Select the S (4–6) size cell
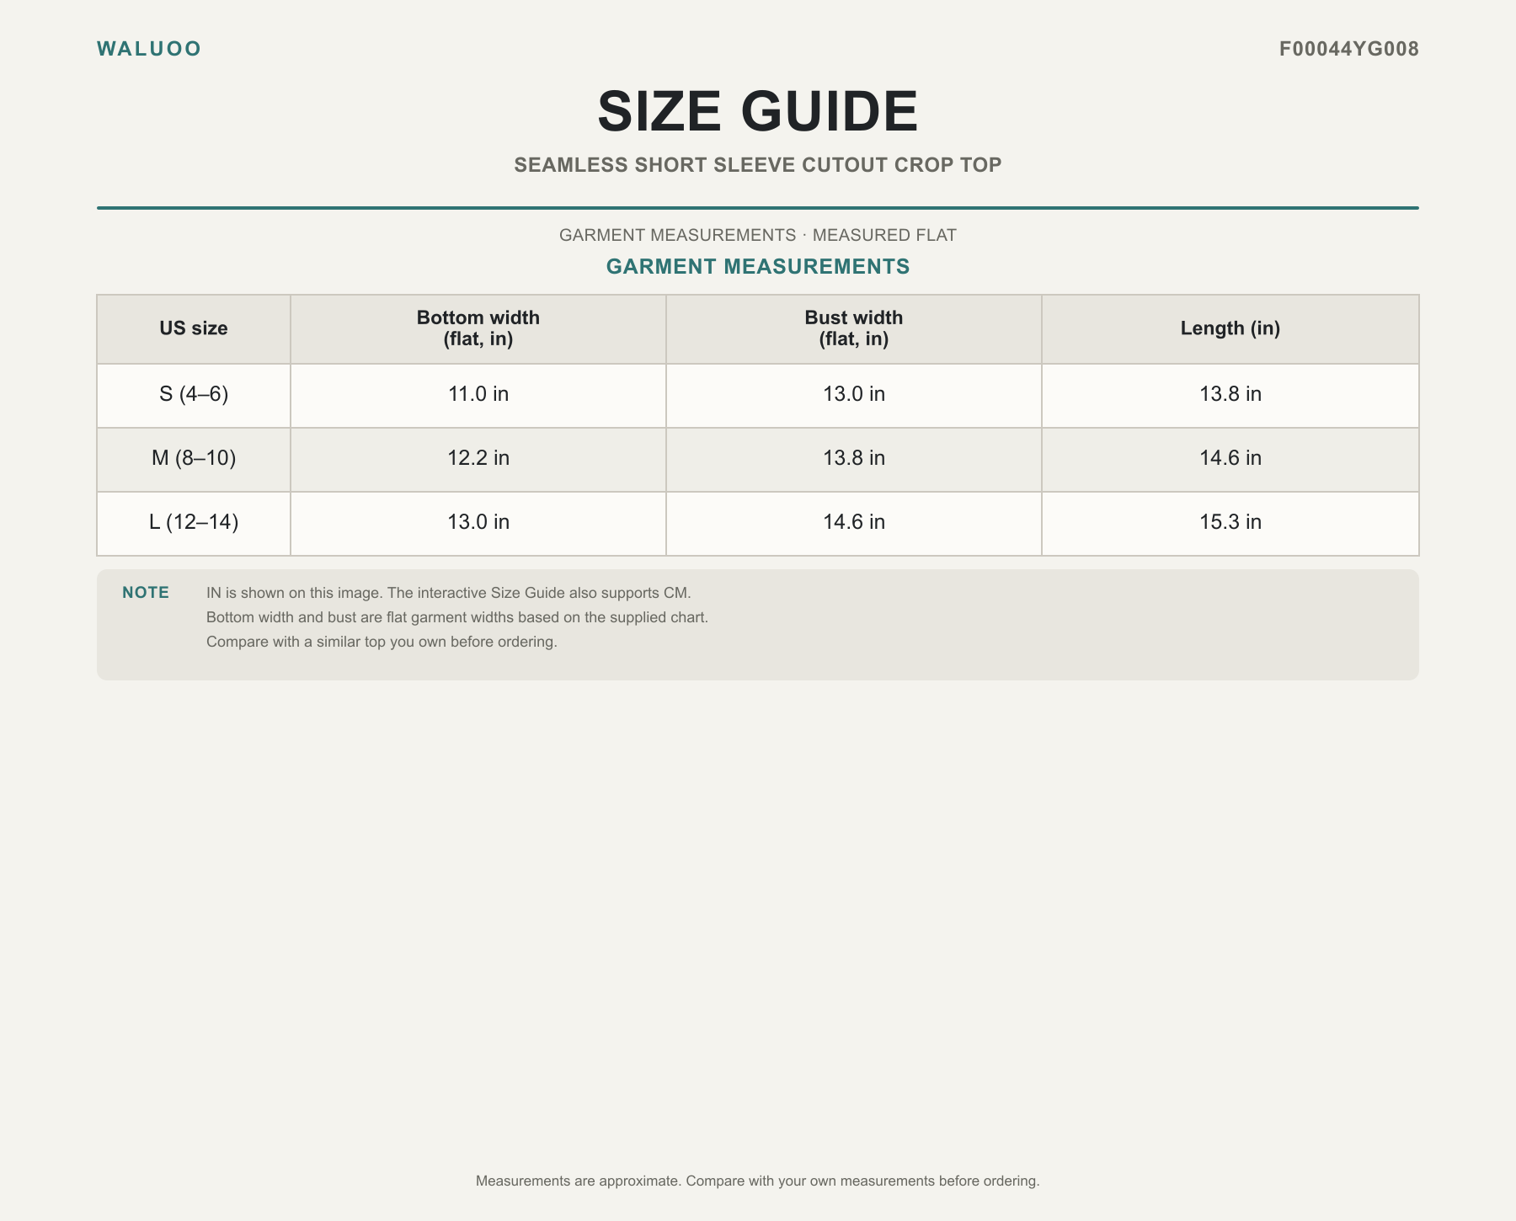 [194, 395]
